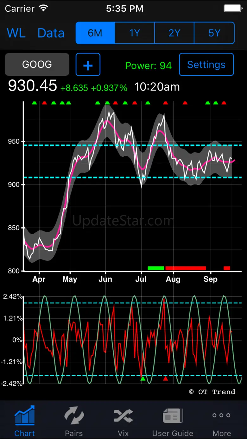Add a symbol with the plus button

click(x=88, y=65)
